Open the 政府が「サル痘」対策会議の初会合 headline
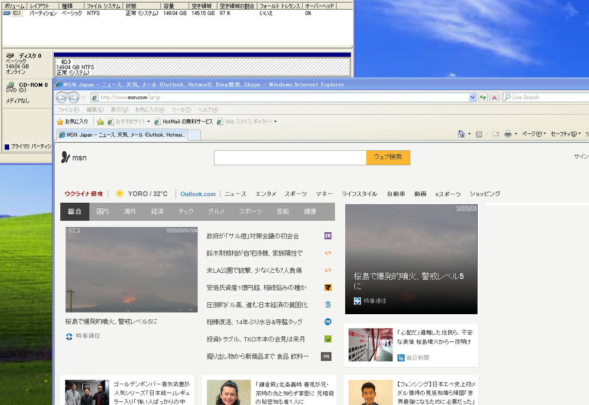Viewport: 589px width, 405px height. point(253,236)
